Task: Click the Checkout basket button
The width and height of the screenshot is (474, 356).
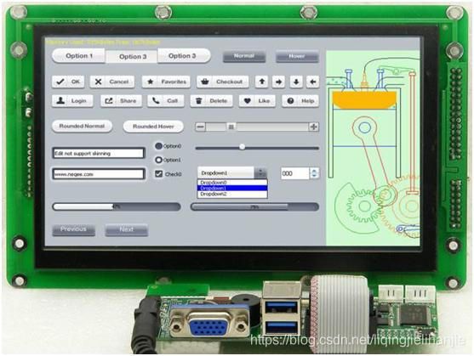Action: (223, 82)
